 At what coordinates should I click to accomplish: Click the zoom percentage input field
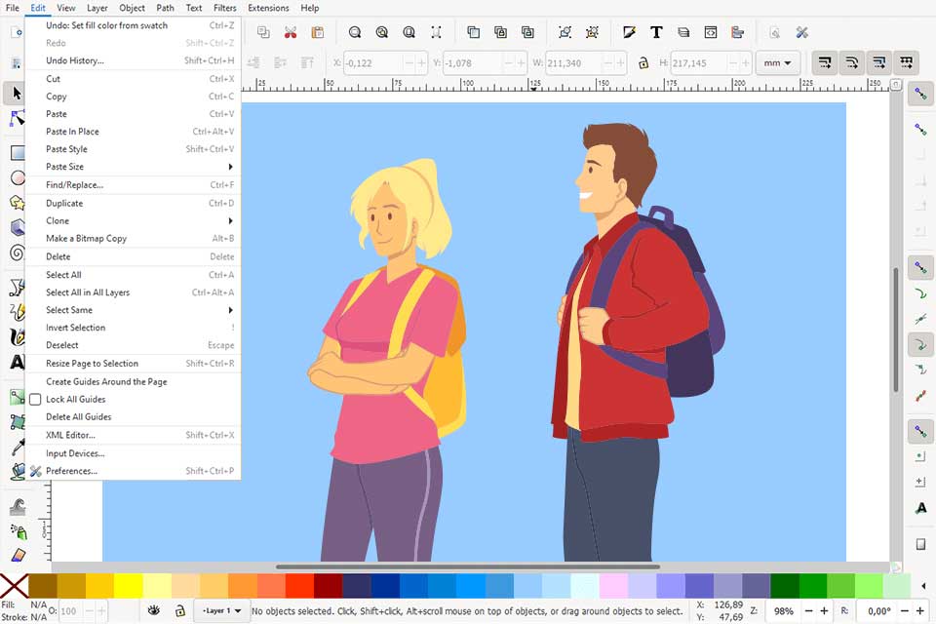pos(784,610)
